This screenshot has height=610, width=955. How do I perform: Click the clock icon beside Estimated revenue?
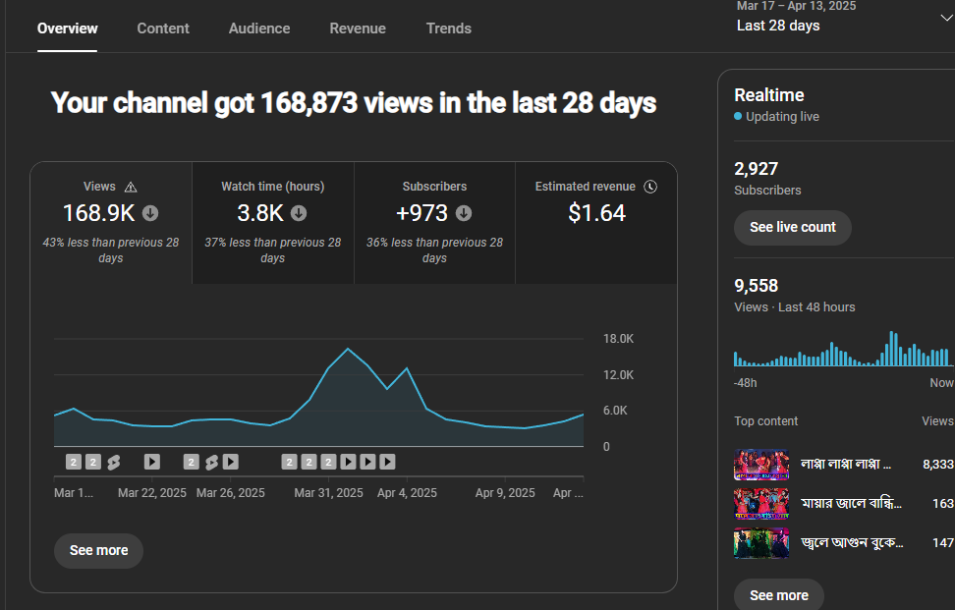pyautogui.click(x=650, y=187)
